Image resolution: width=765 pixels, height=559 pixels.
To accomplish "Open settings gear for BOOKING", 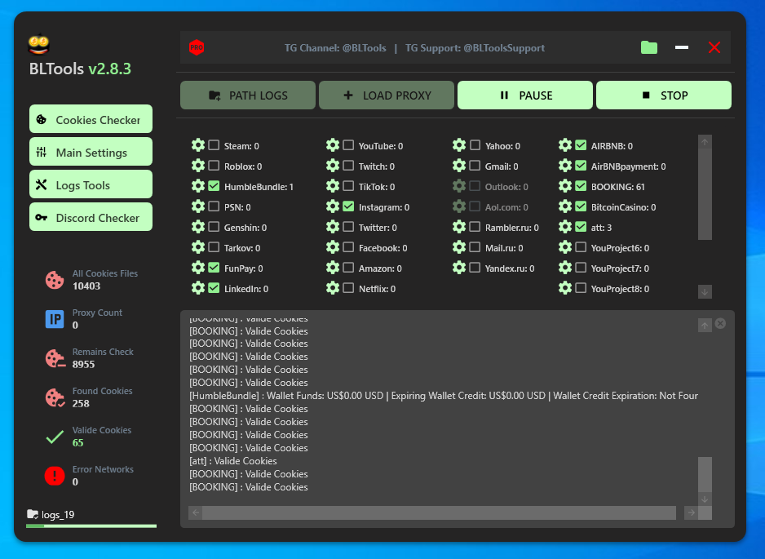I will (565, 186).
